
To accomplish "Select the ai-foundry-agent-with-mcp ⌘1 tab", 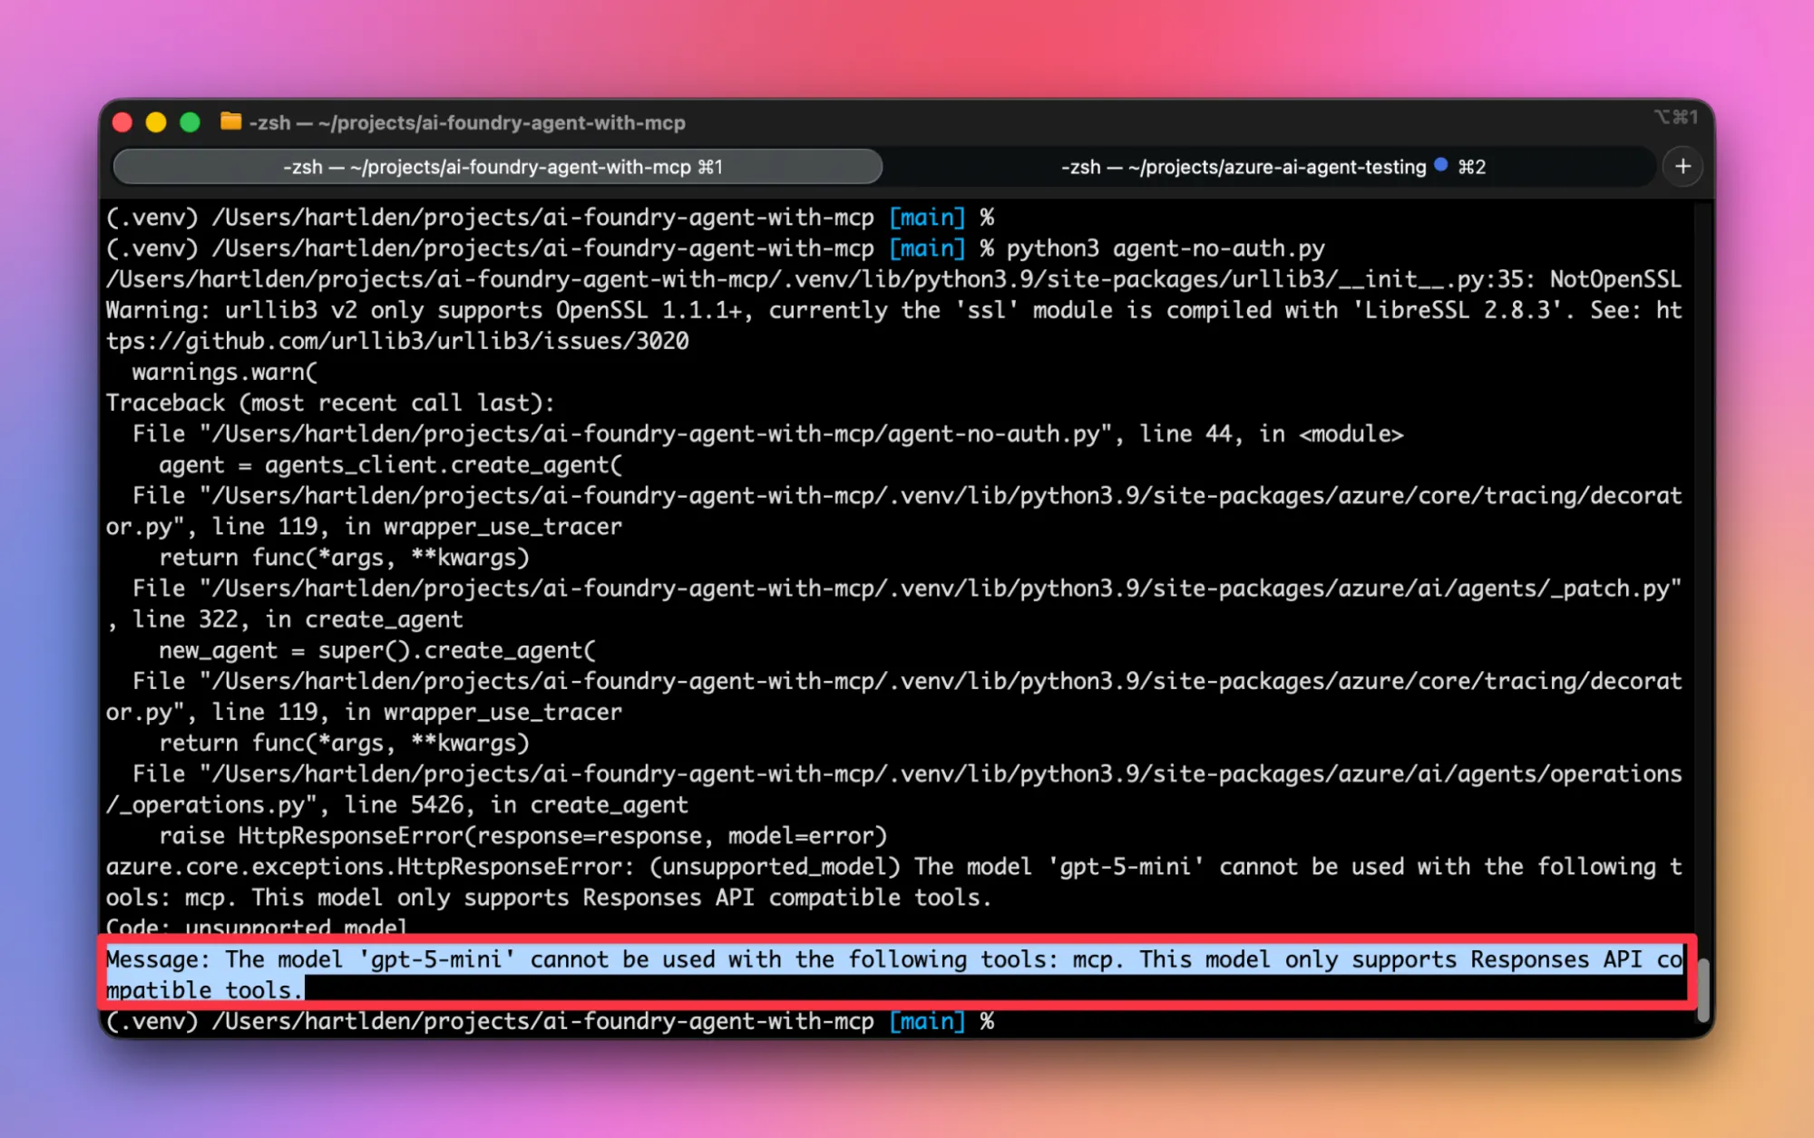I will pos(501,167).
